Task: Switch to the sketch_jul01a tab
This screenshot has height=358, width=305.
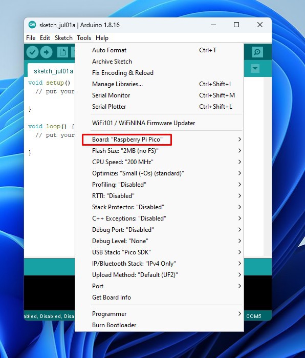Action: point(53,71)
